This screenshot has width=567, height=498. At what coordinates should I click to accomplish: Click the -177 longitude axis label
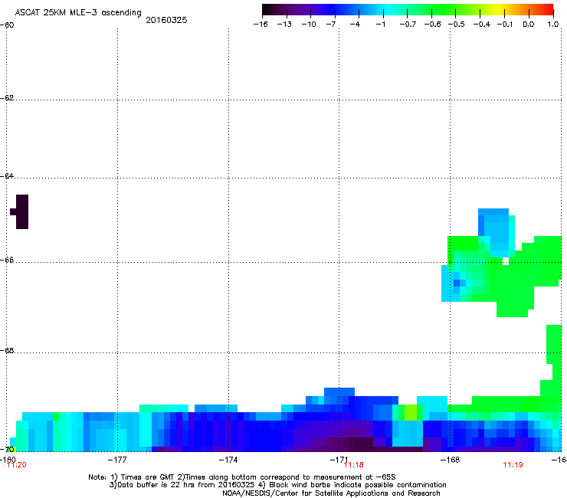pyautogui.click(x=117, y=460)
